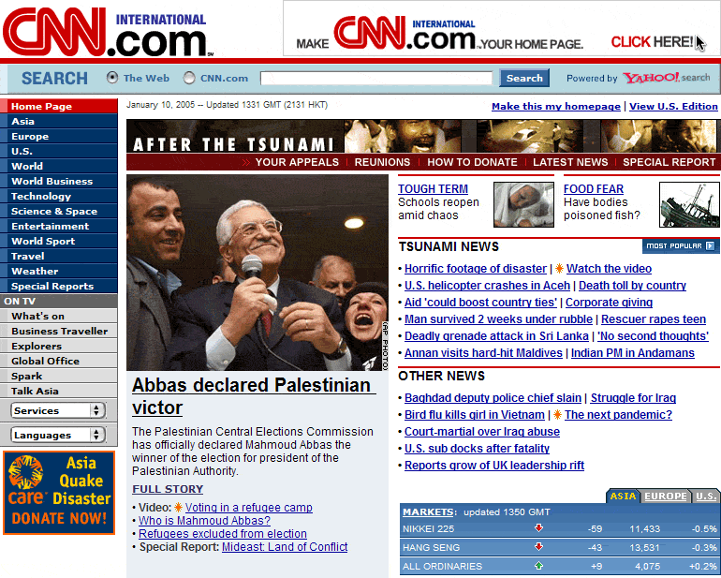The image size is (721, 578).
Task: Open Court-martial over Iraq abuse link
Action: click(482, 432)
